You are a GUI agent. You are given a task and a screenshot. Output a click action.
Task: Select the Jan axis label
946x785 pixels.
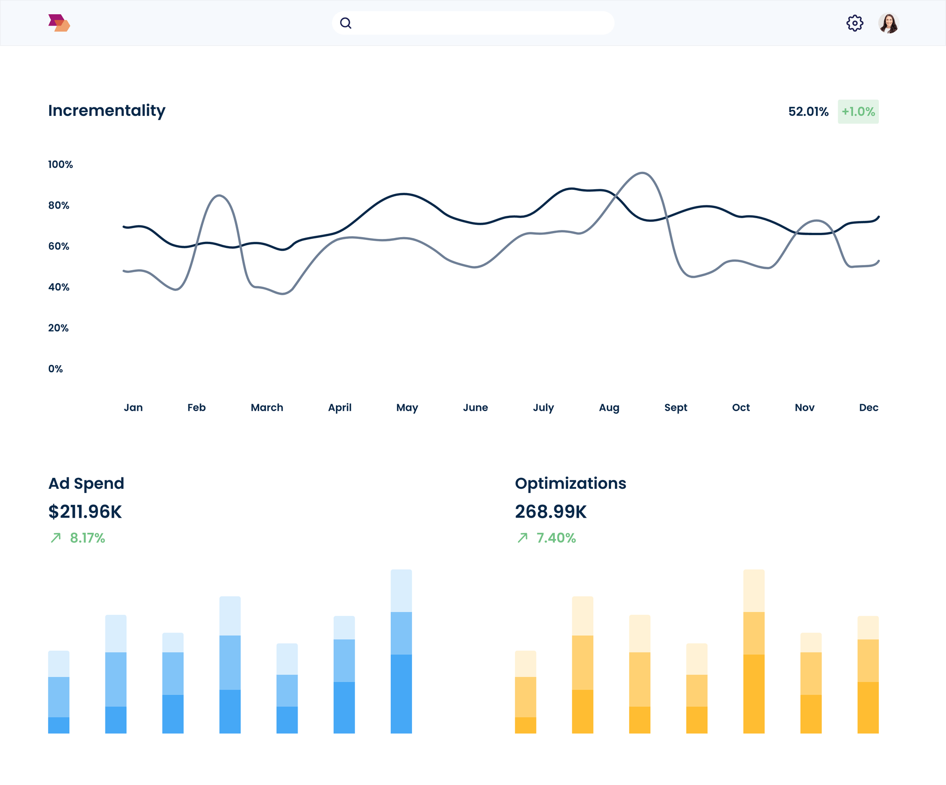click(x=133, y=407)
